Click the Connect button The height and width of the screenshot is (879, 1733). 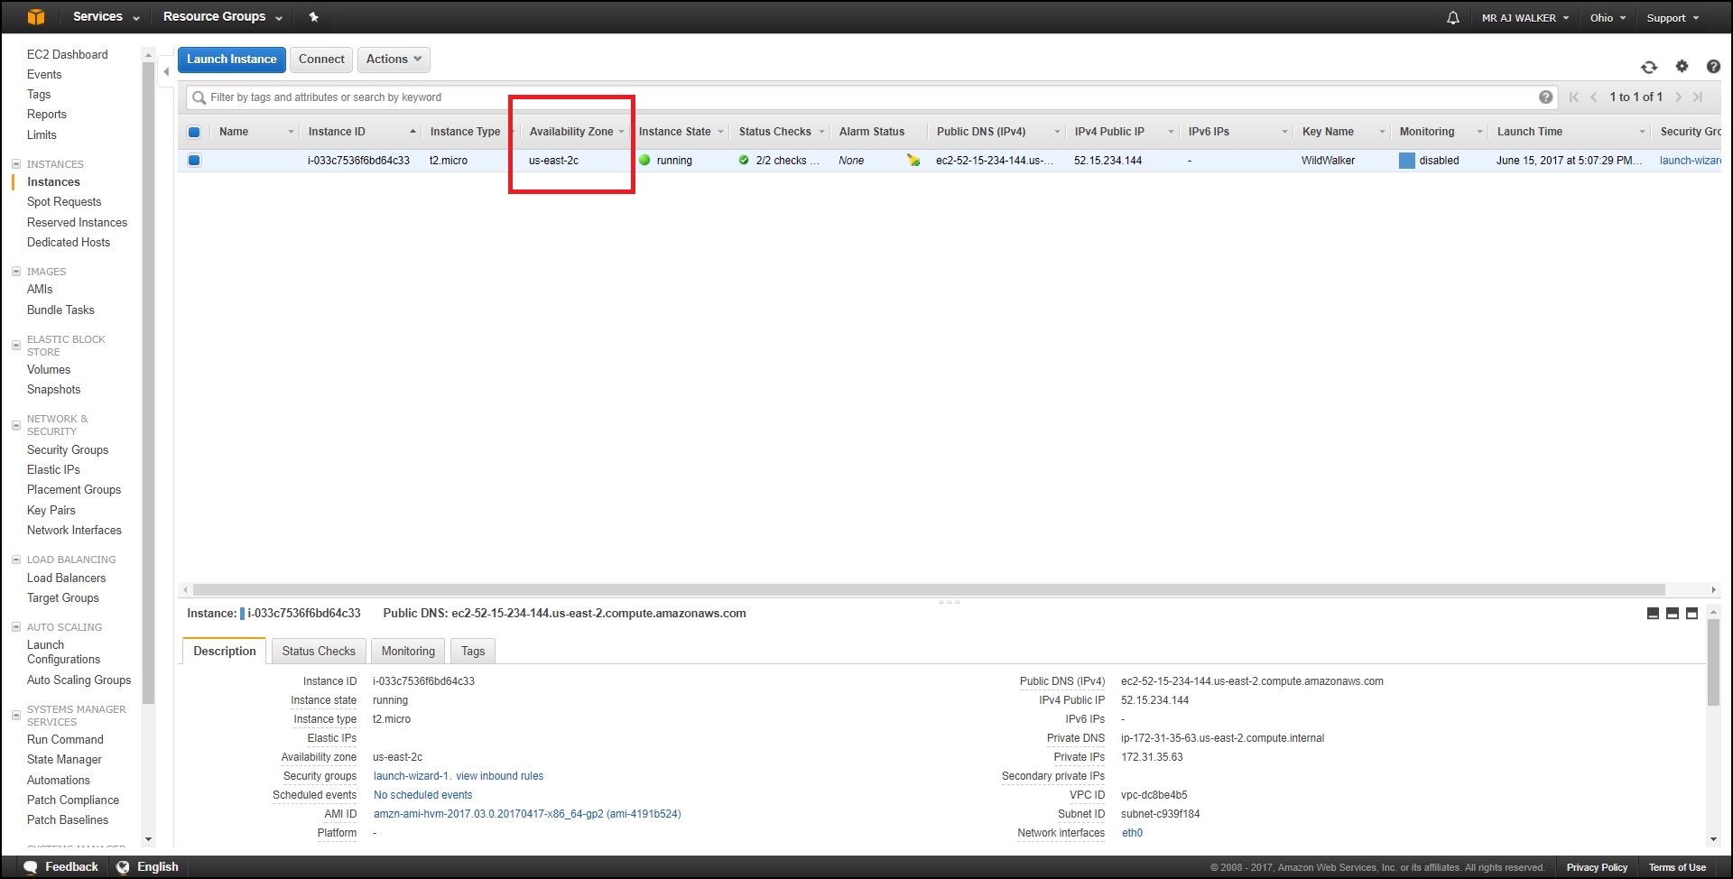click(x=321, y=60)
